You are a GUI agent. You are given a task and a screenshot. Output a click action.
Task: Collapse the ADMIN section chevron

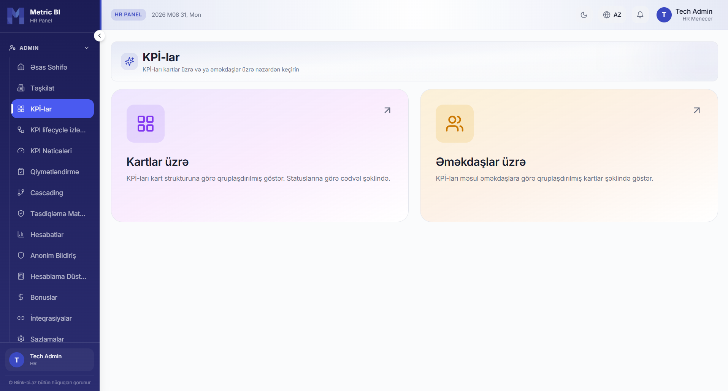(x=87, y=48)
